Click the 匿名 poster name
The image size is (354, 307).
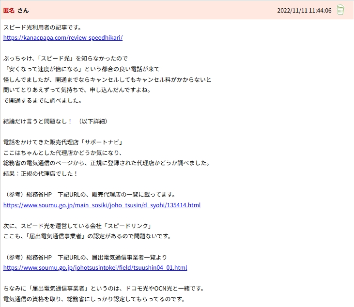(9, 10)
